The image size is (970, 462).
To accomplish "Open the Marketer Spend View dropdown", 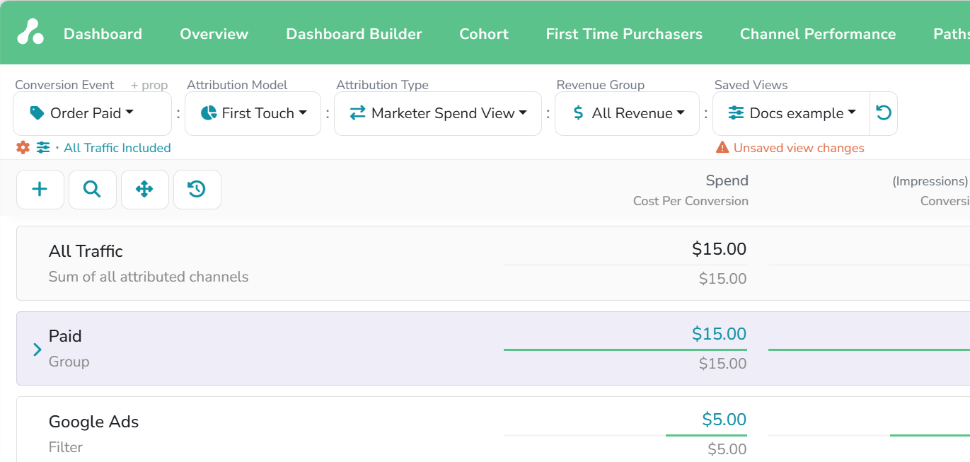I will tap(438, 113).
